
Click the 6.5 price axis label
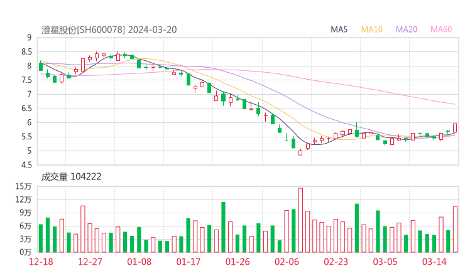click(x=26, y=109)
